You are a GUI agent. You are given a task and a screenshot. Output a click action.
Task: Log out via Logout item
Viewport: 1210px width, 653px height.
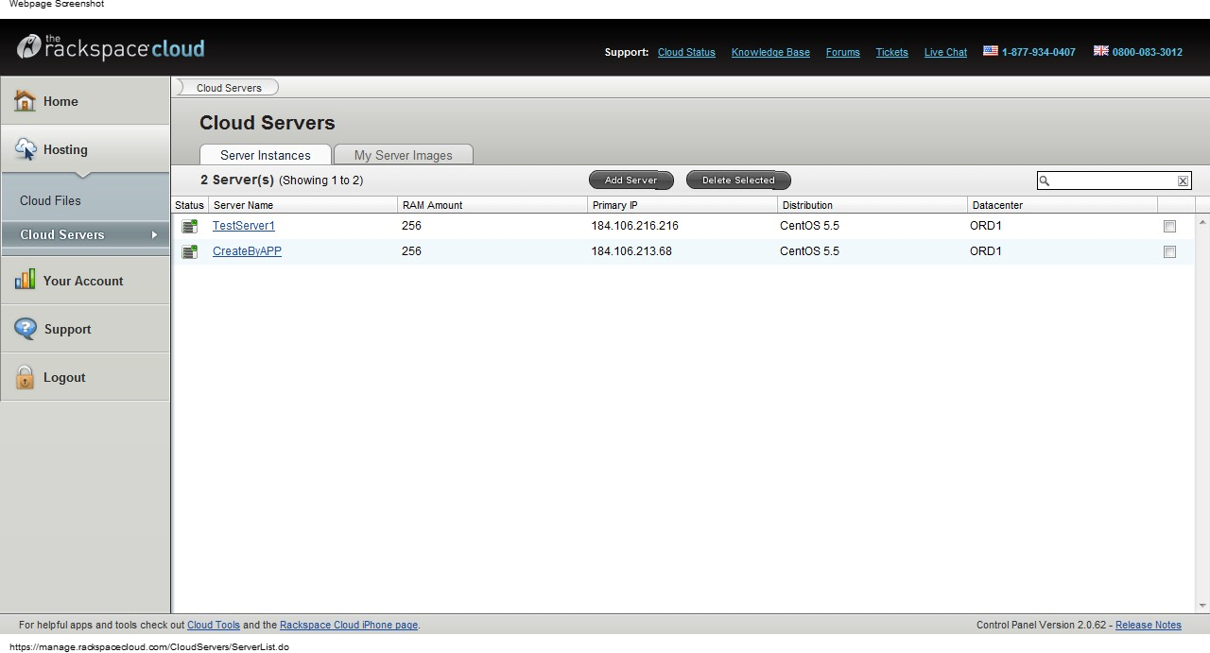pyautogui.click(x=85, y=377)
